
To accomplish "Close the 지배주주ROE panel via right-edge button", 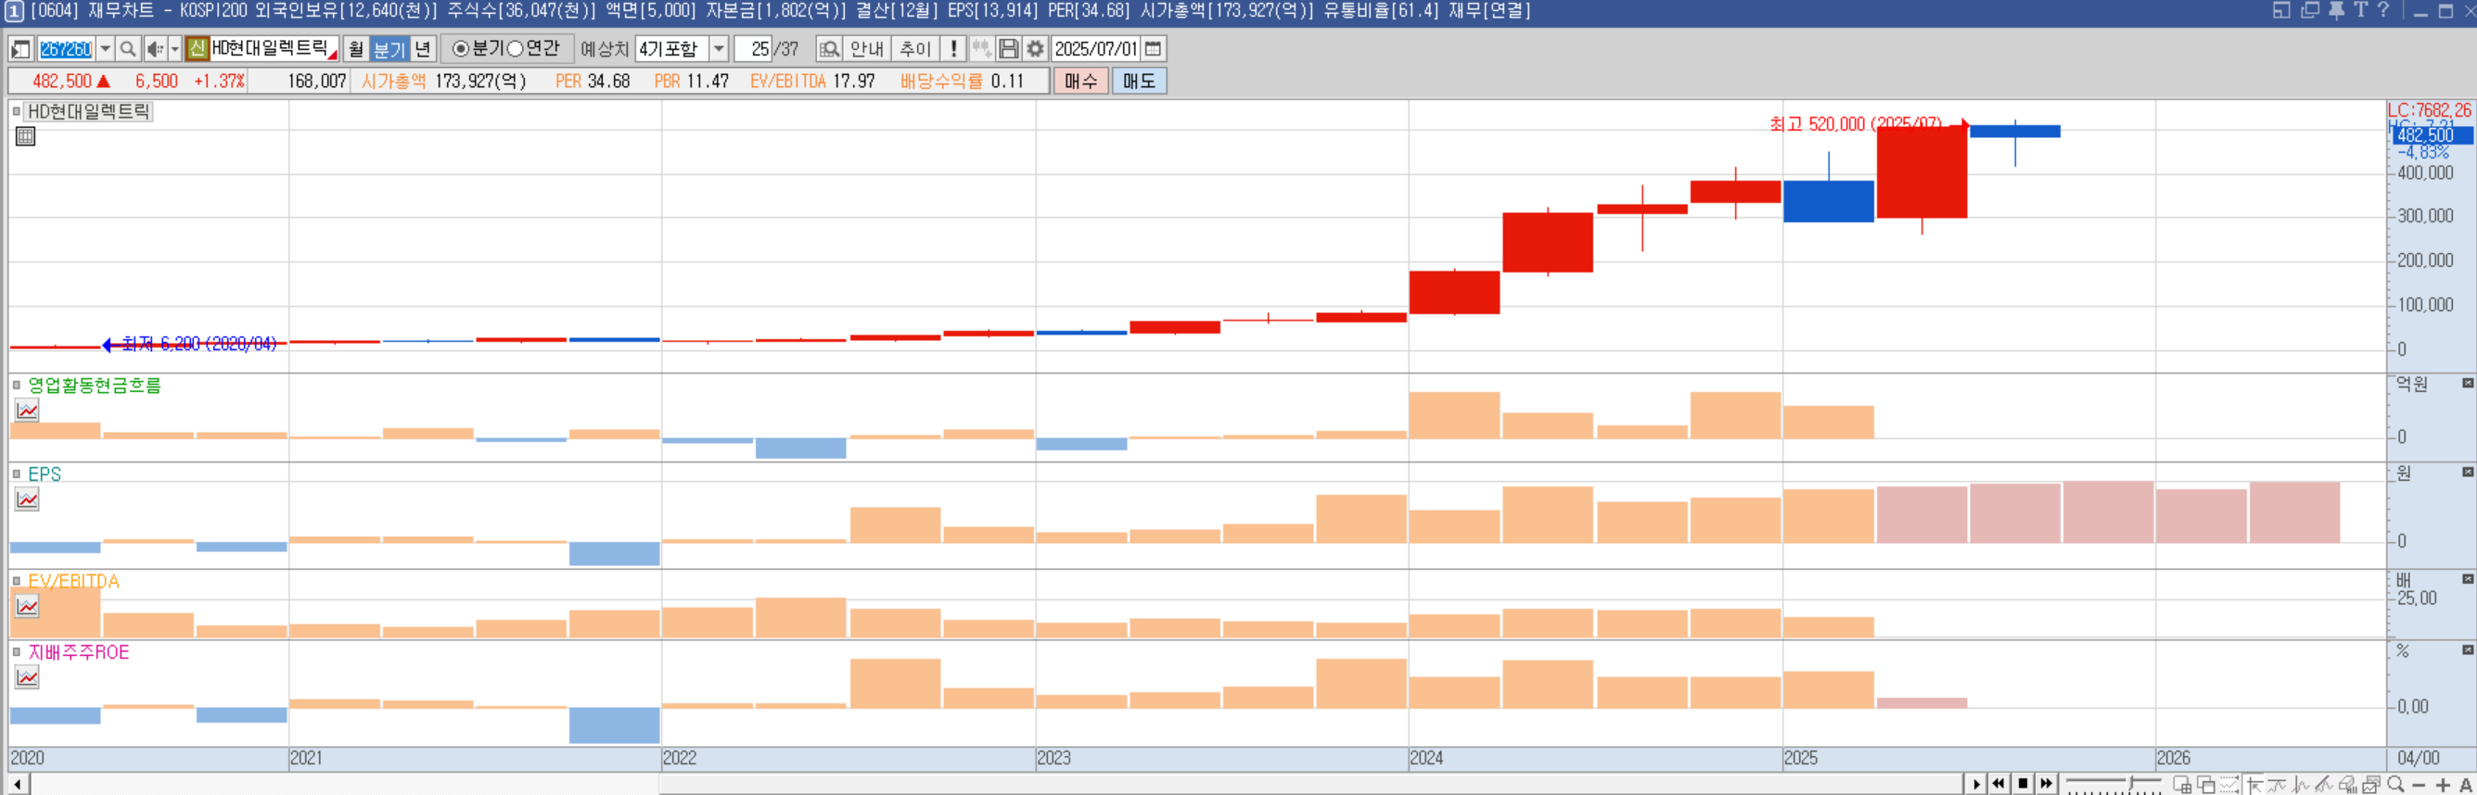I will [2468, 650].
